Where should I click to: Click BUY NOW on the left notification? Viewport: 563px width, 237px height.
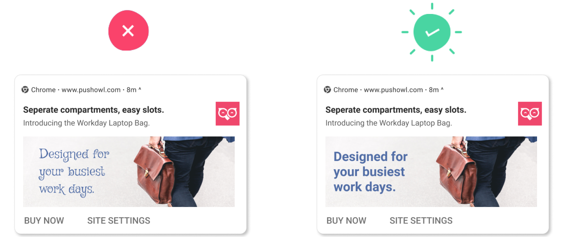(44, 221)
